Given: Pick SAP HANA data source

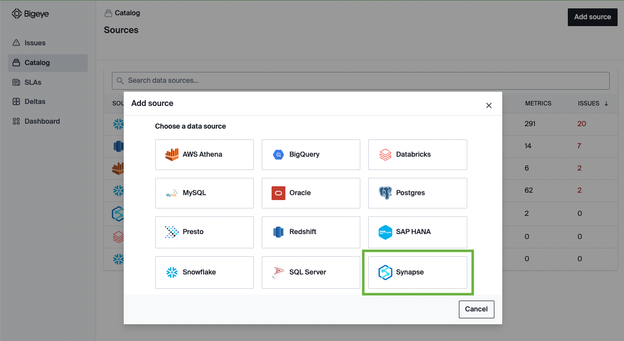Looking at the screenshot, I should pos(417,232).
